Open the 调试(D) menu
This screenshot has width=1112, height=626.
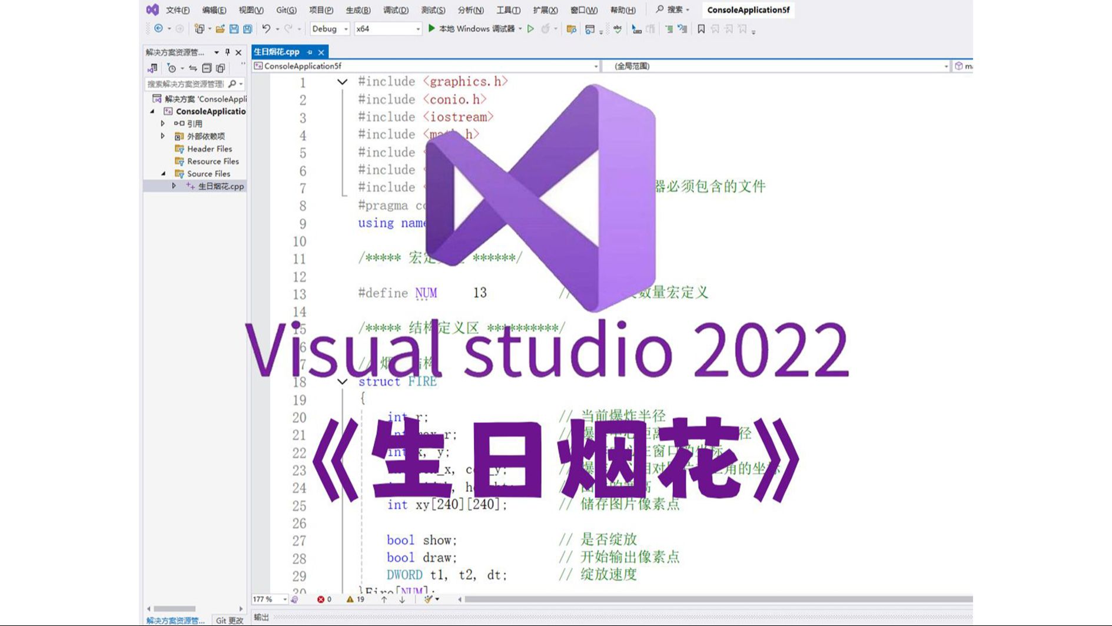[x=396, y=10]
